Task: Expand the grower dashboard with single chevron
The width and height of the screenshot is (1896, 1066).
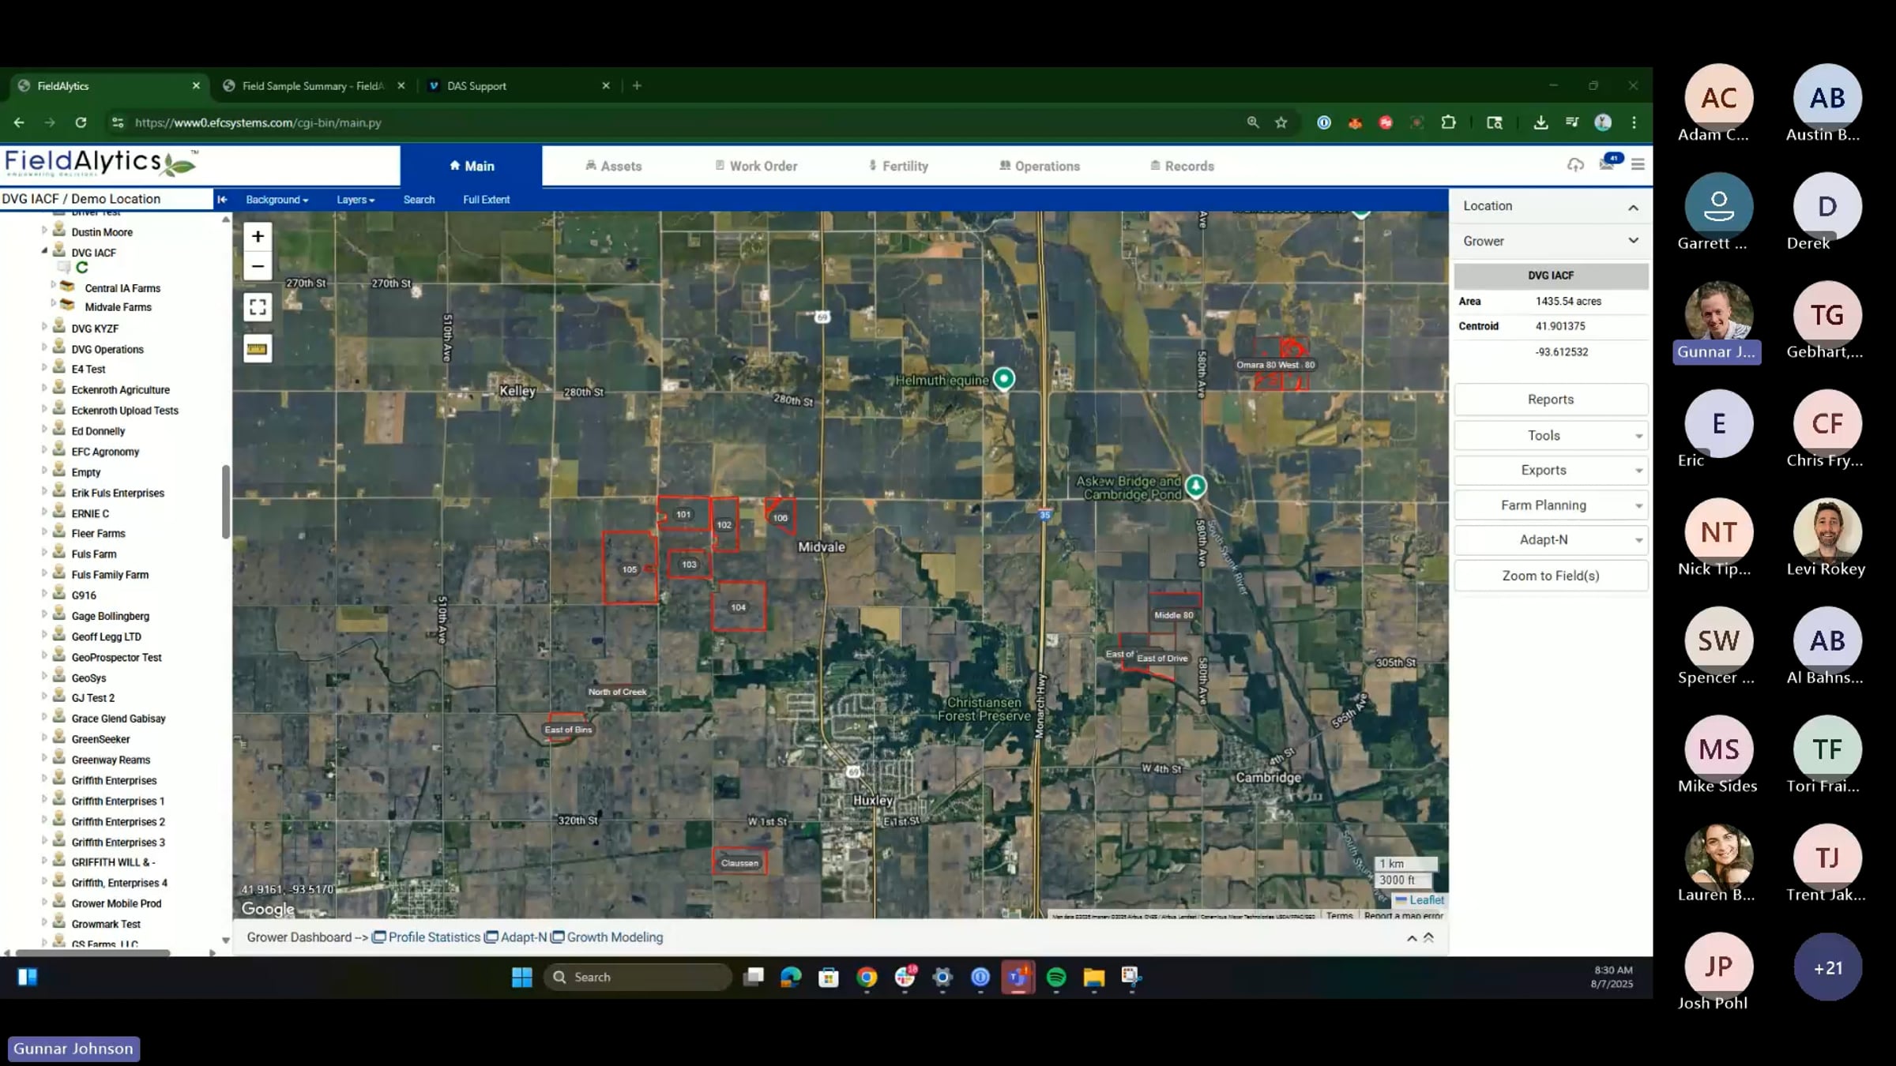Action: pyautogui.click(x=1411, y=938)
